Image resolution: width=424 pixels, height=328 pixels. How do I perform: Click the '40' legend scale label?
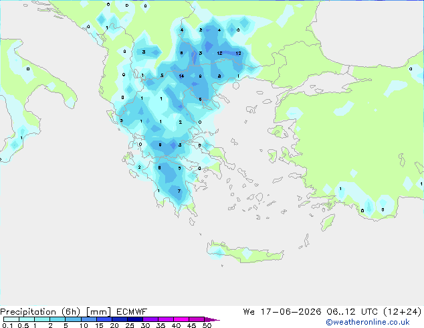(x=177, y=325)
